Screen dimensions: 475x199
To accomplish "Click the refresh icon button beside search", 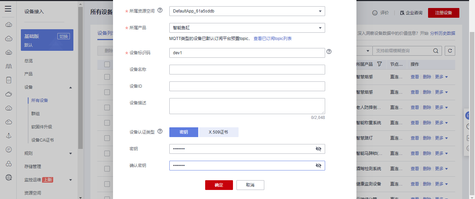I will pos(450,51).
